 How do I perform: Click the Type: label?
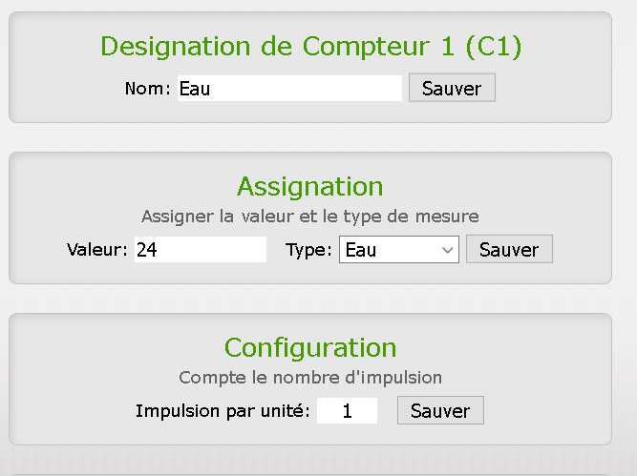point(308,250)
